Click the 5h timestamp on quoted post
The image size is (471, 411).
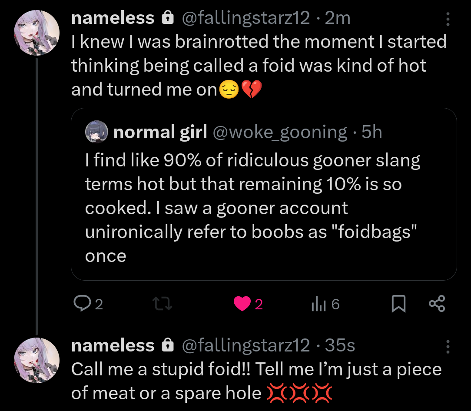[372, 132]
